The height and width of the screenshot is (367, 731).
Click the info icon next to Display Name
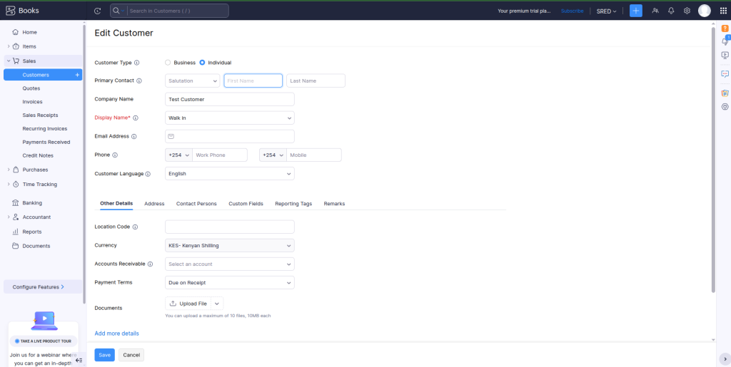pyautogui.click(x=136, y=118)
